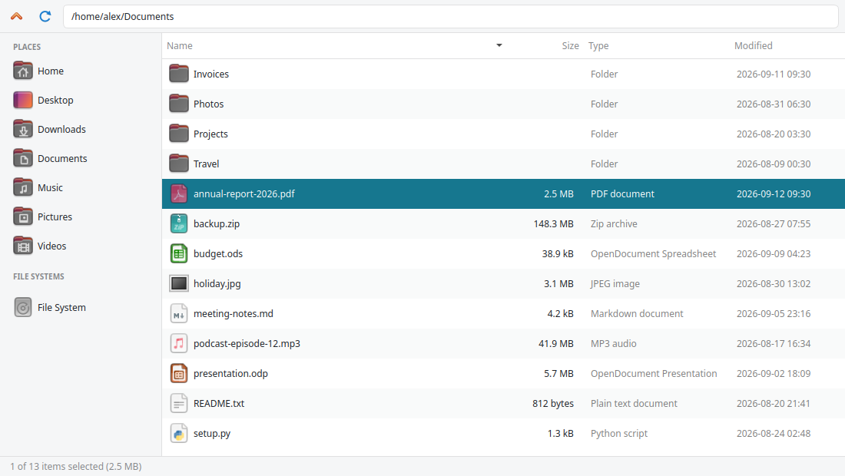Click the annual-report-2026.pdf PDF icon
This screenshot has height=476, width=845.
(178, 193)
